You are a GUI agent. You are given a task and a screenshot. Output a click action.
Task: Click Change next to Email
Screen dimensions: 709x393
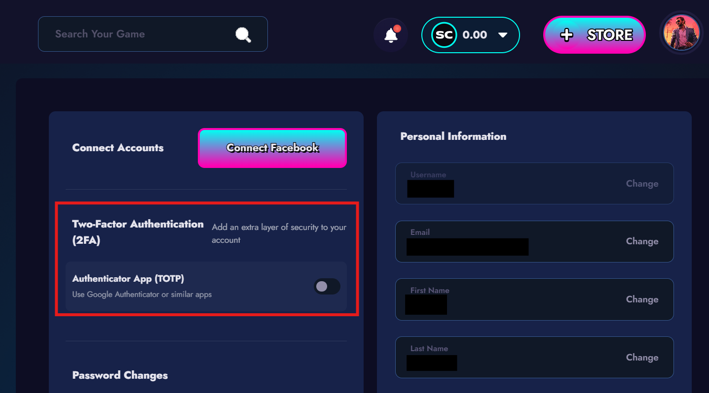[x=642, y=241]
